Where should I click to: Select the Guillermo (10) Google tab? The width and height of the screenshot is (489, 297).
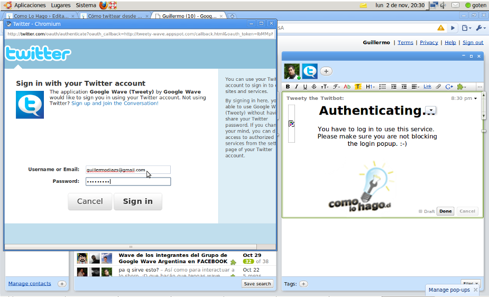click(189, 16)
